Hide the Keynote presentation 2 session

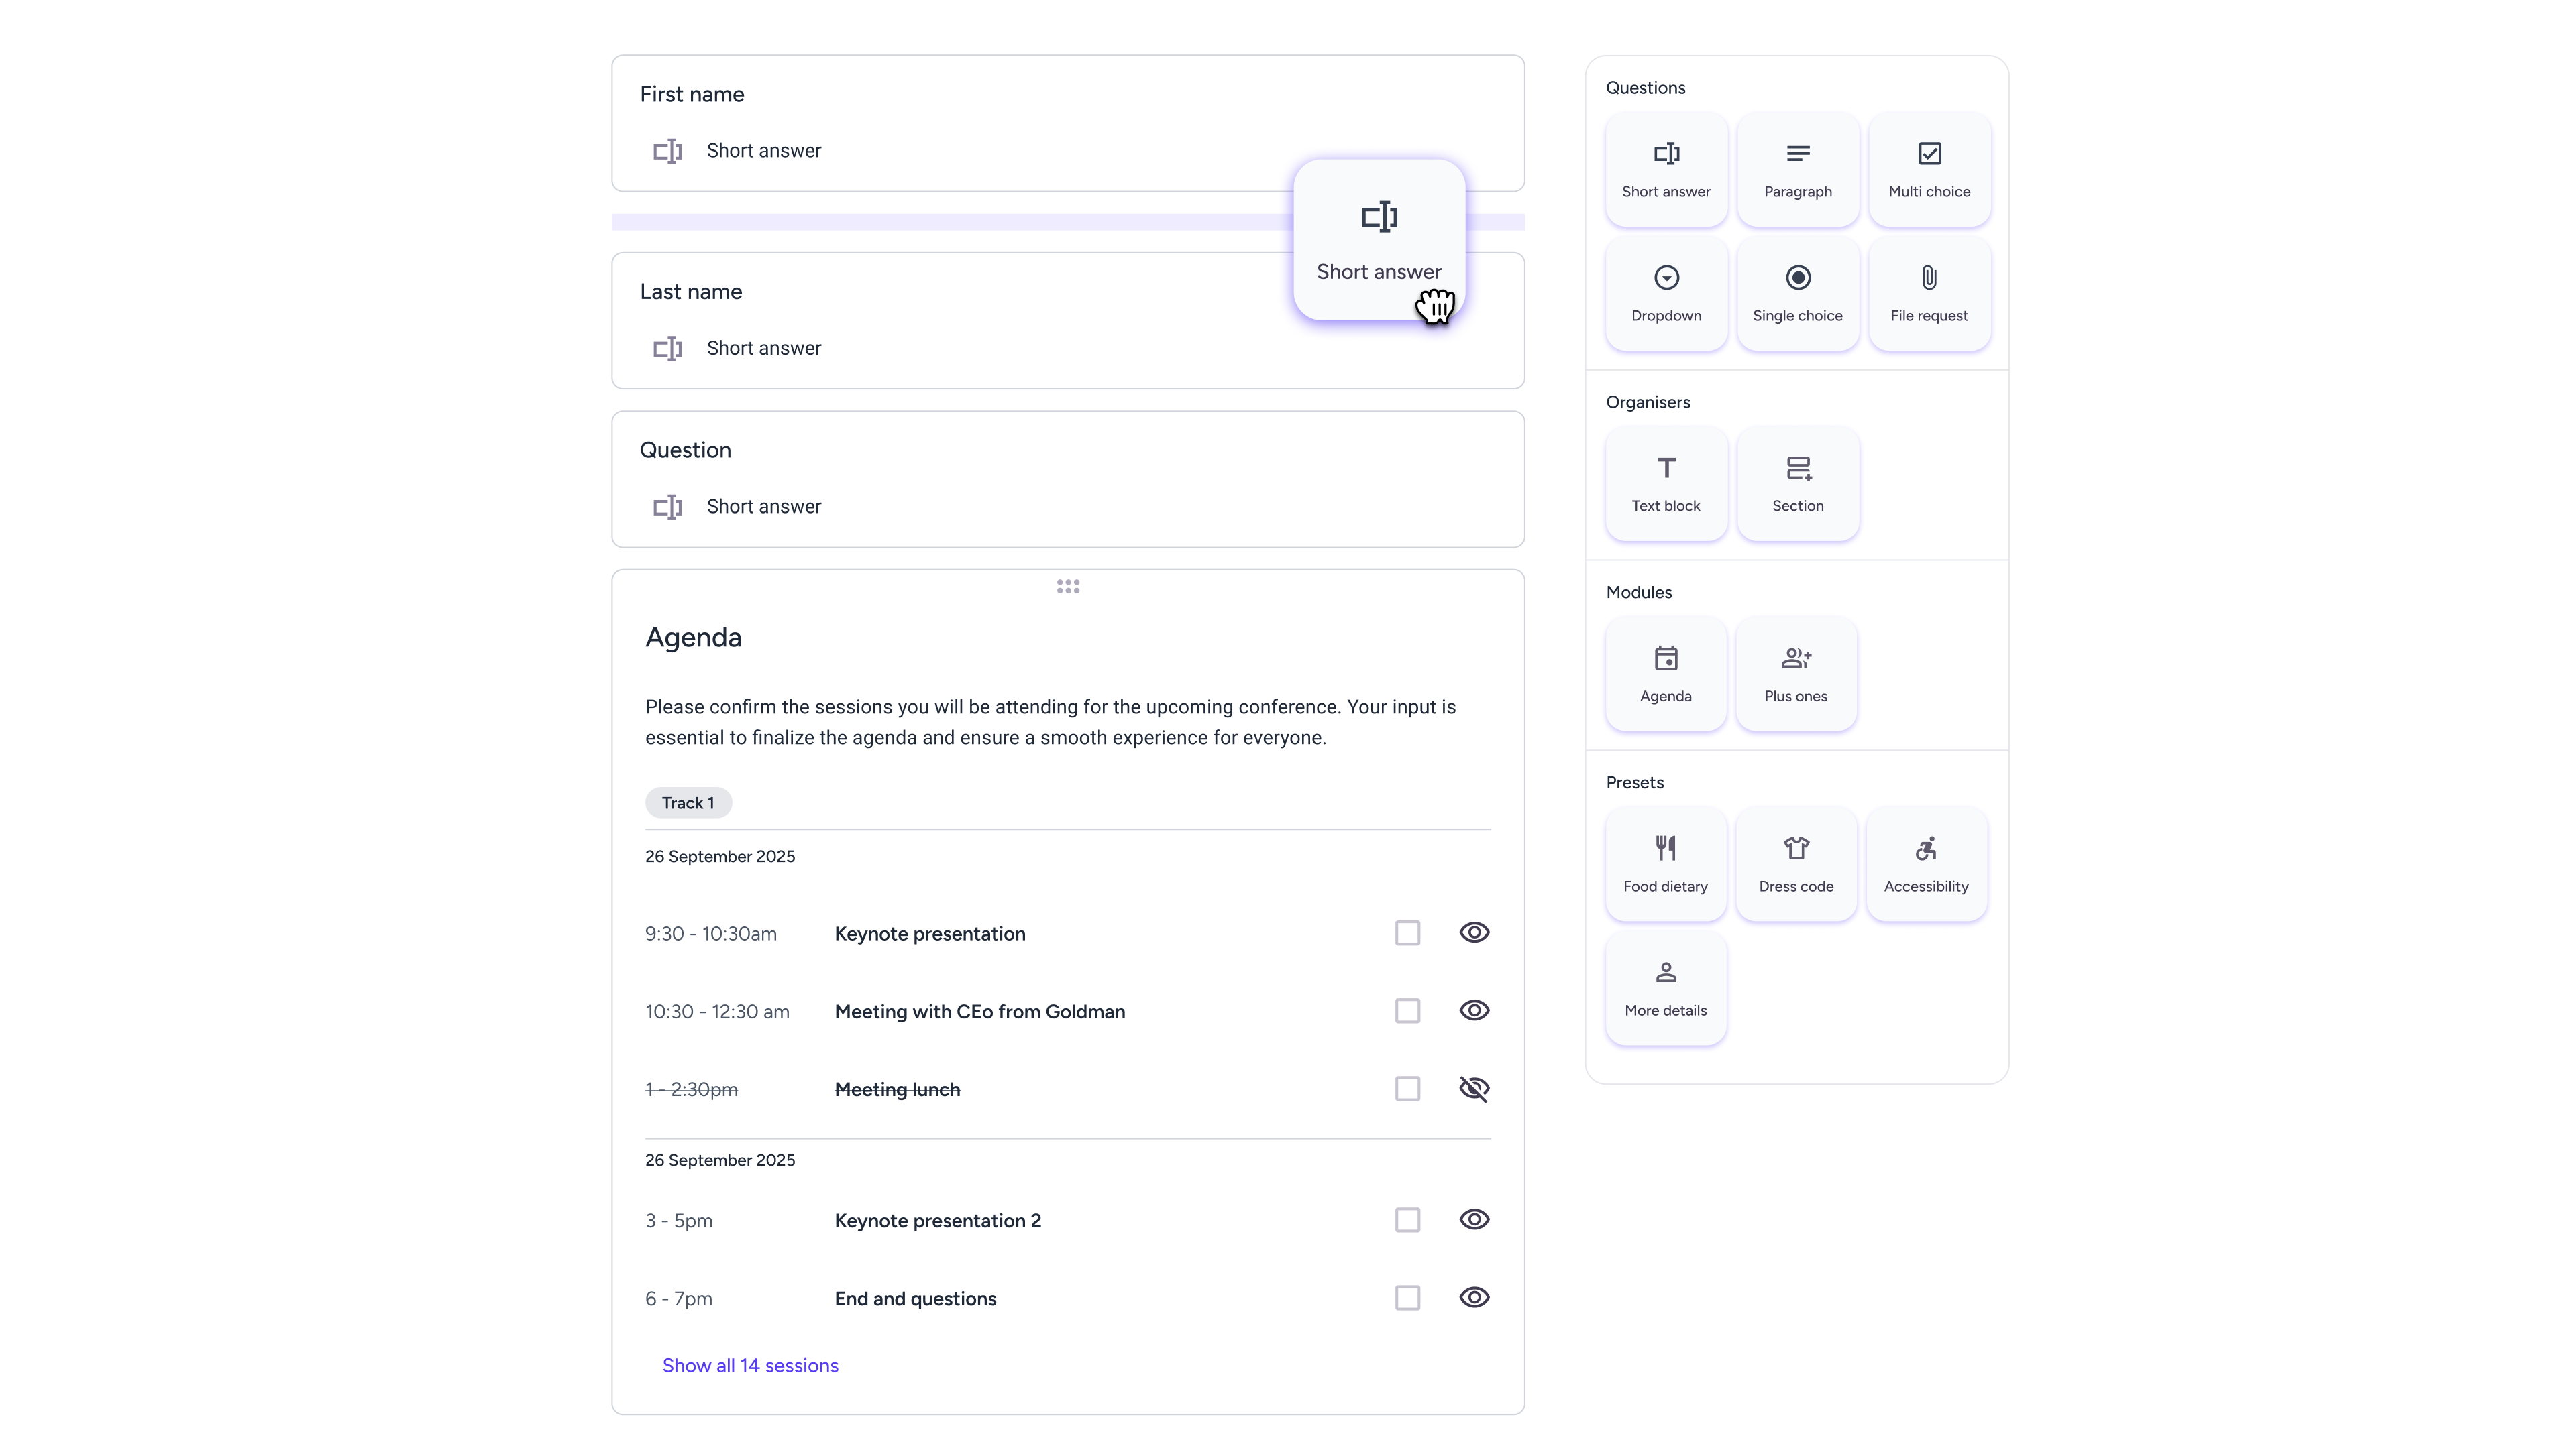click(1474, 1219)
